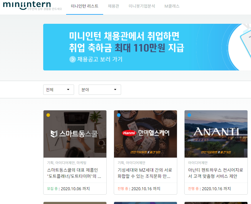Click the blue status dot on 한미헬스케어 card
251x204 pixels.
coord(119,115)
